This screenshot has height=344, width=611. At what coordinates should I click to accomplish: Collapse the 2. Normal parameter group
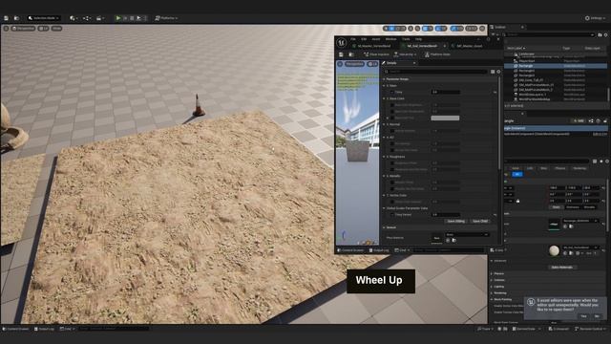click(384, 124)
